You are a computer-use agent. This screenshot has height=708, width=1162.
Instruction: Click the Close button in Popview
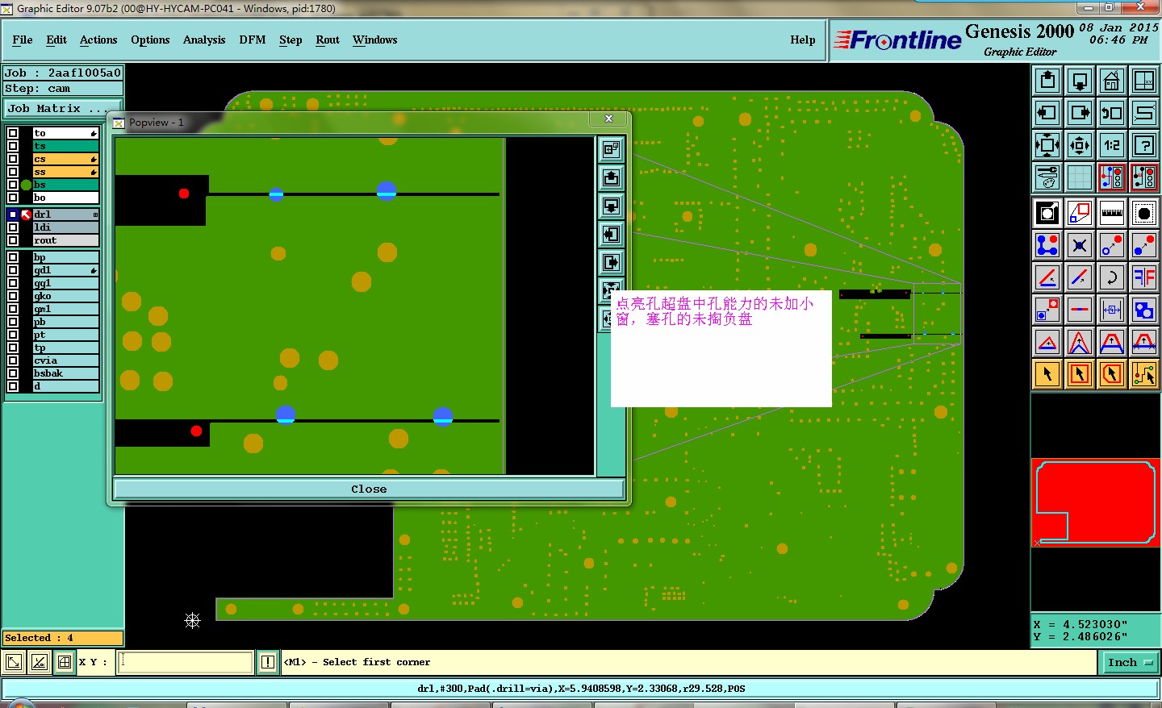369,489
